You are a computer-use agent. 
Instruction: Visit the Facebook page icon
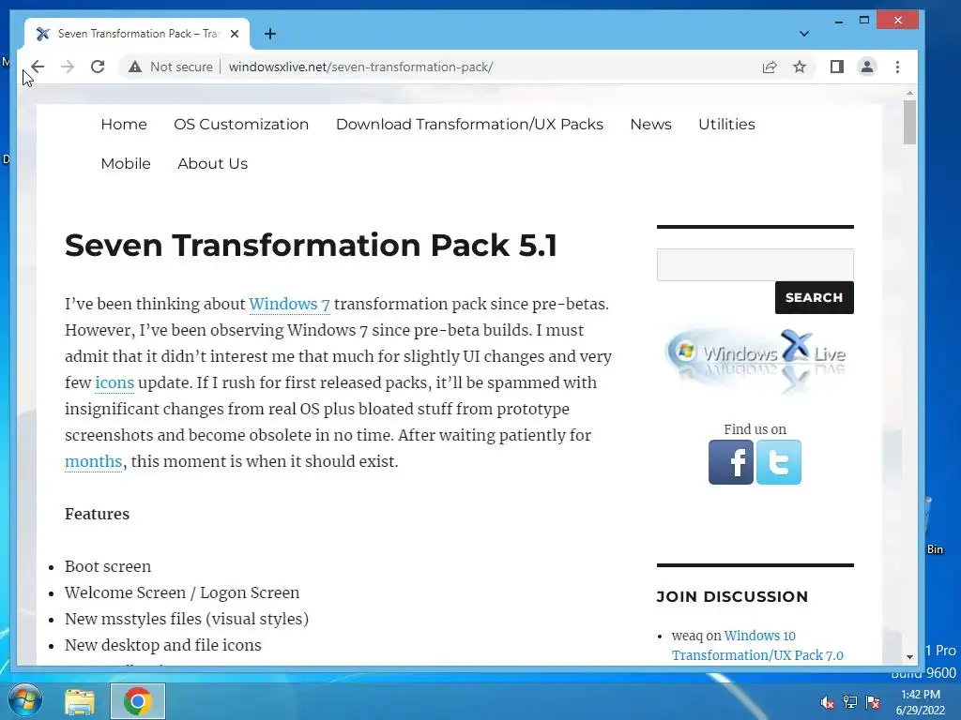(x=730, y=462)
